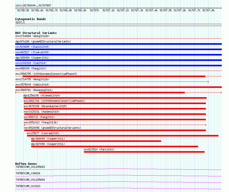Open nsv823520 (Park2010) label
Image resolution: width=229 pixels, height=192 pixels.
(99, 149)
